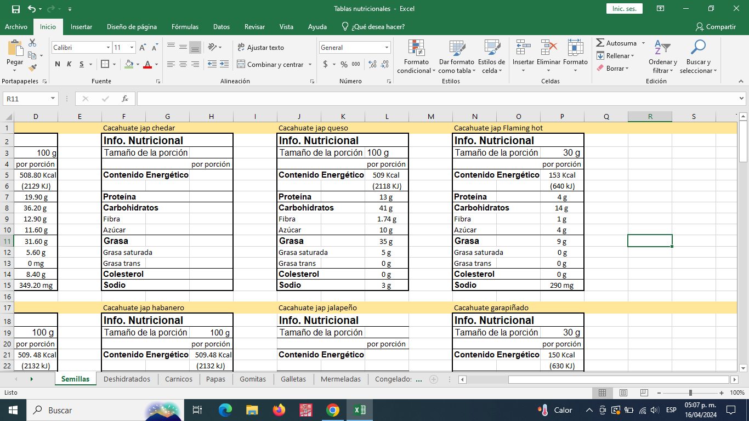Click the Compartir share button

click(716, 26)
